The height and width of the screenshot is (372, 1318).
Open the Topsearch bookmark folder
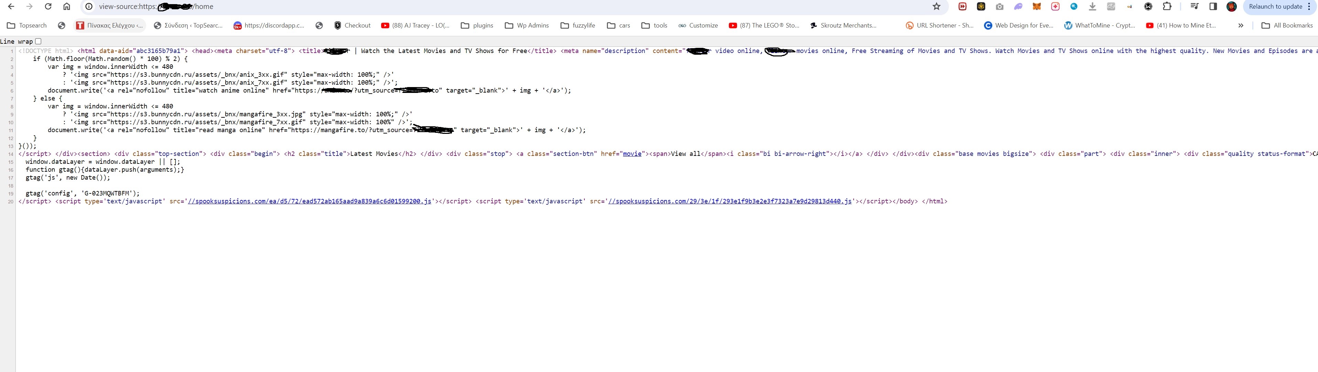pos(26,25)
